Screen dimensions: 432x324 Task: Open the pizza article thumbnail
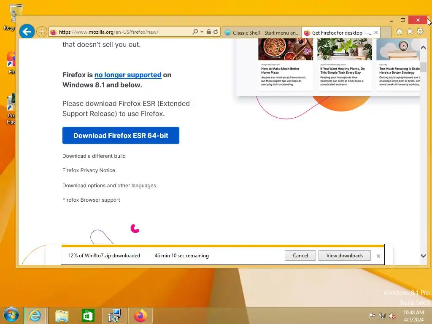pos(286,49)
